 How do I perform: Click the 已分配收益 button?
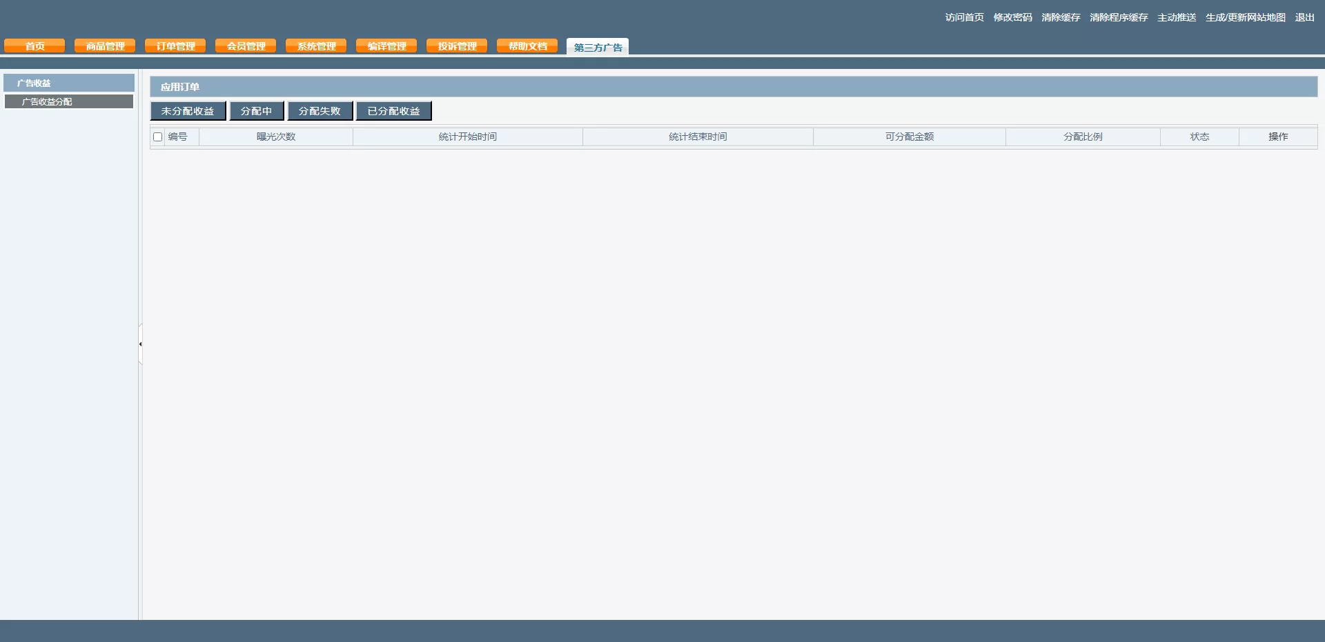coord(393,111)
